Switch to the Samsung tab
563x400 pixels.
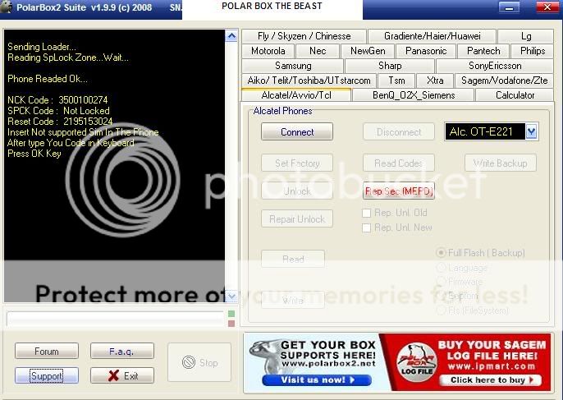click(x=293, y=66)
